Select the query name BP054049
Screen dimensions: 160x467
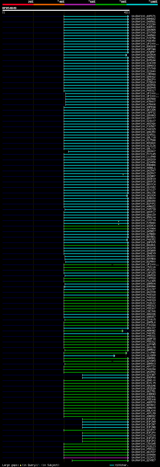click(x=9, y=8)
